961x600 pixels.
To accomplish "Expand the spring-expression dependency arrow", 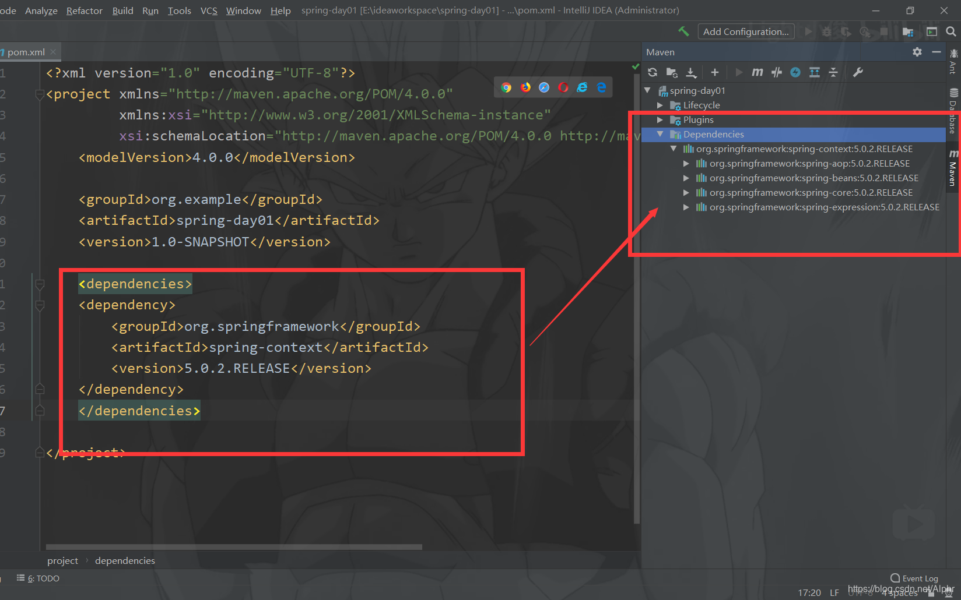I will pyautogui.click(x=686, y=207).
